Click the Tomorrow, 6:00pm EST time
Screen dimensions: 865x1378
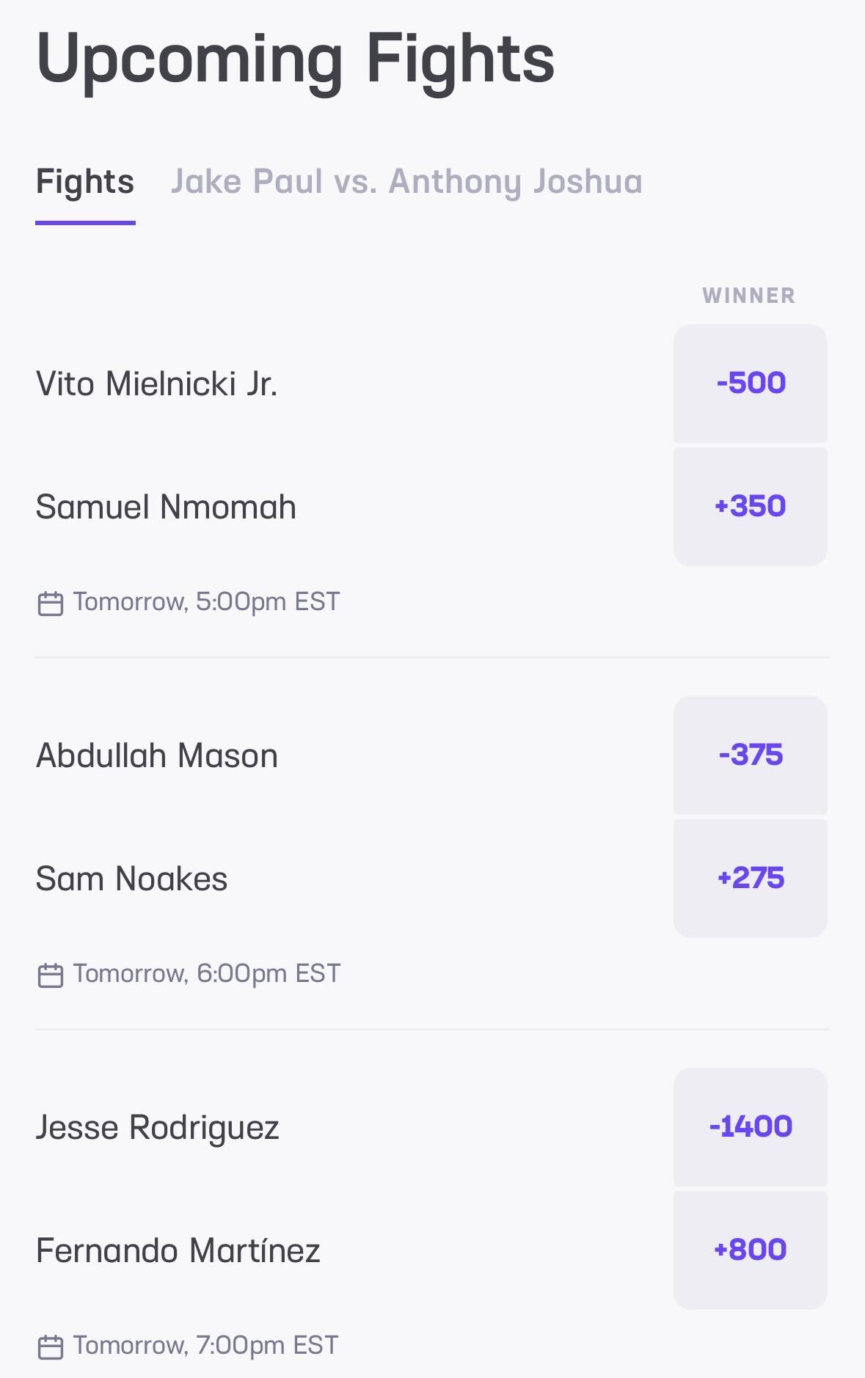206,974
